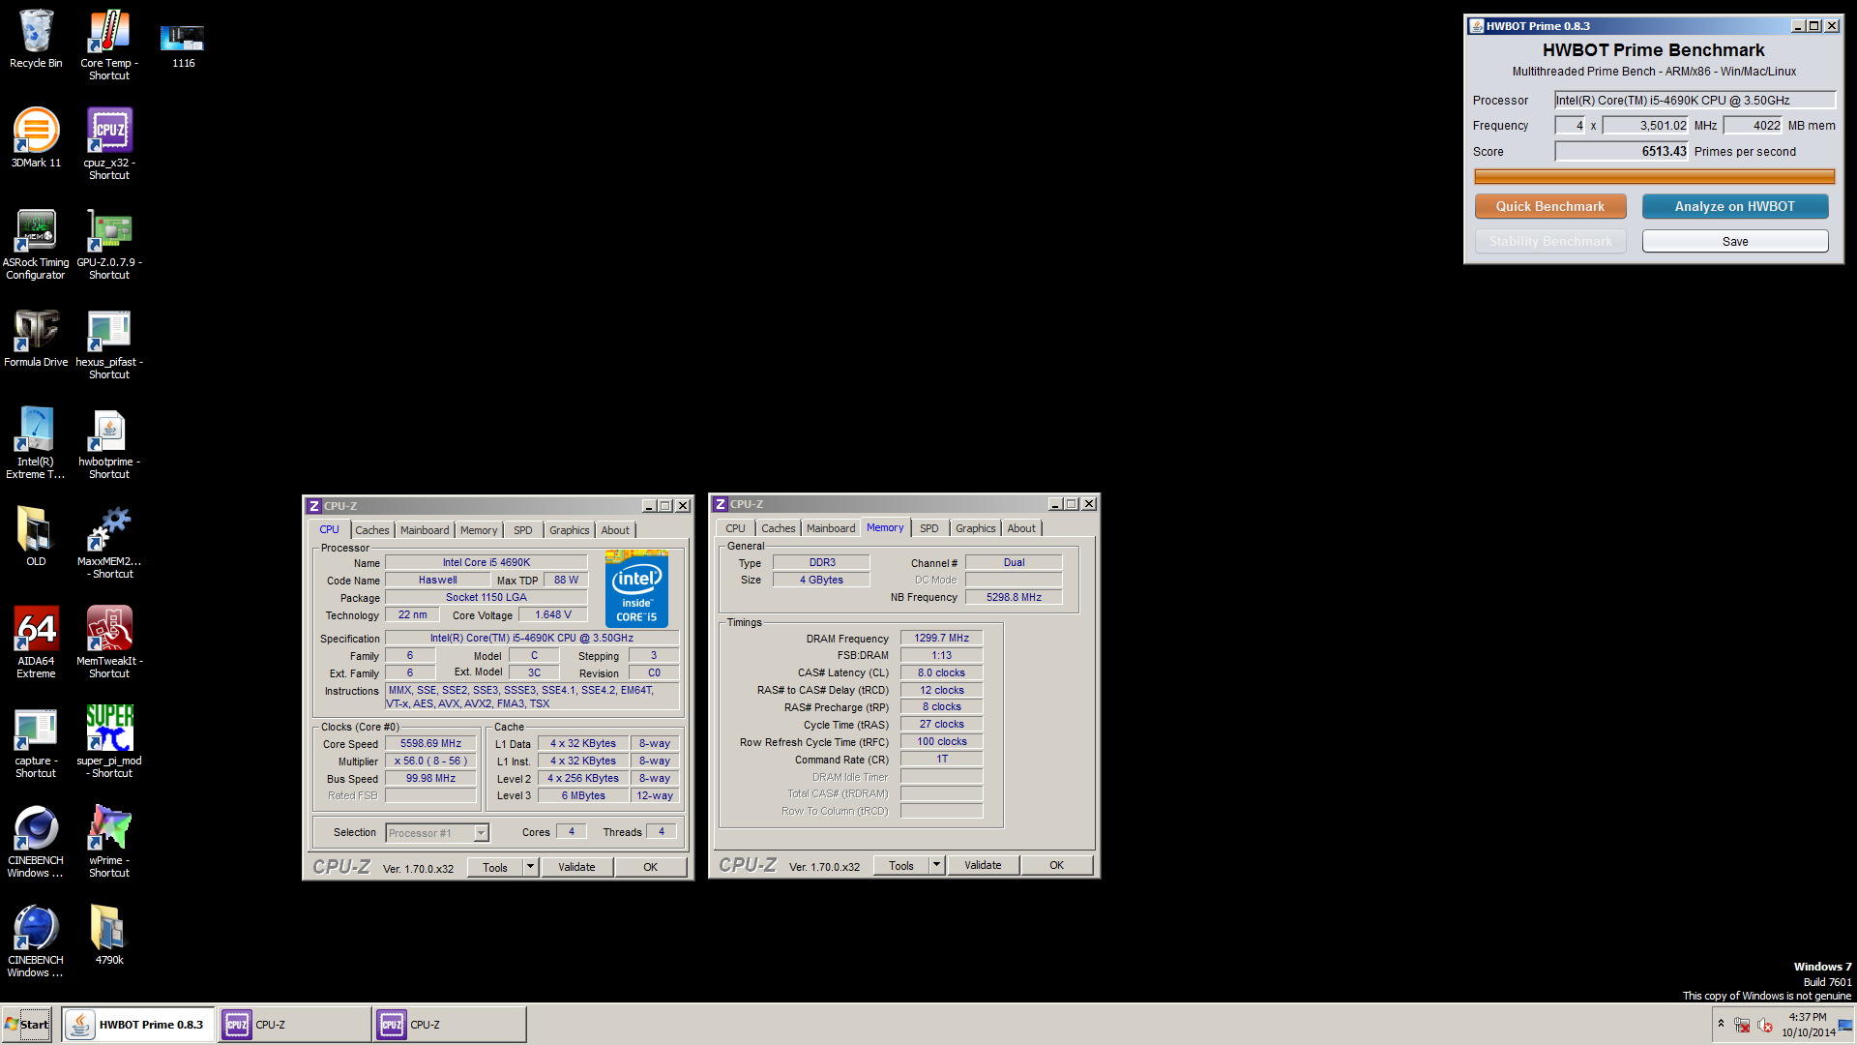Switch to Caches tab in left CPU-Z
The image size is (1857, 1045).
coord(371,530)
